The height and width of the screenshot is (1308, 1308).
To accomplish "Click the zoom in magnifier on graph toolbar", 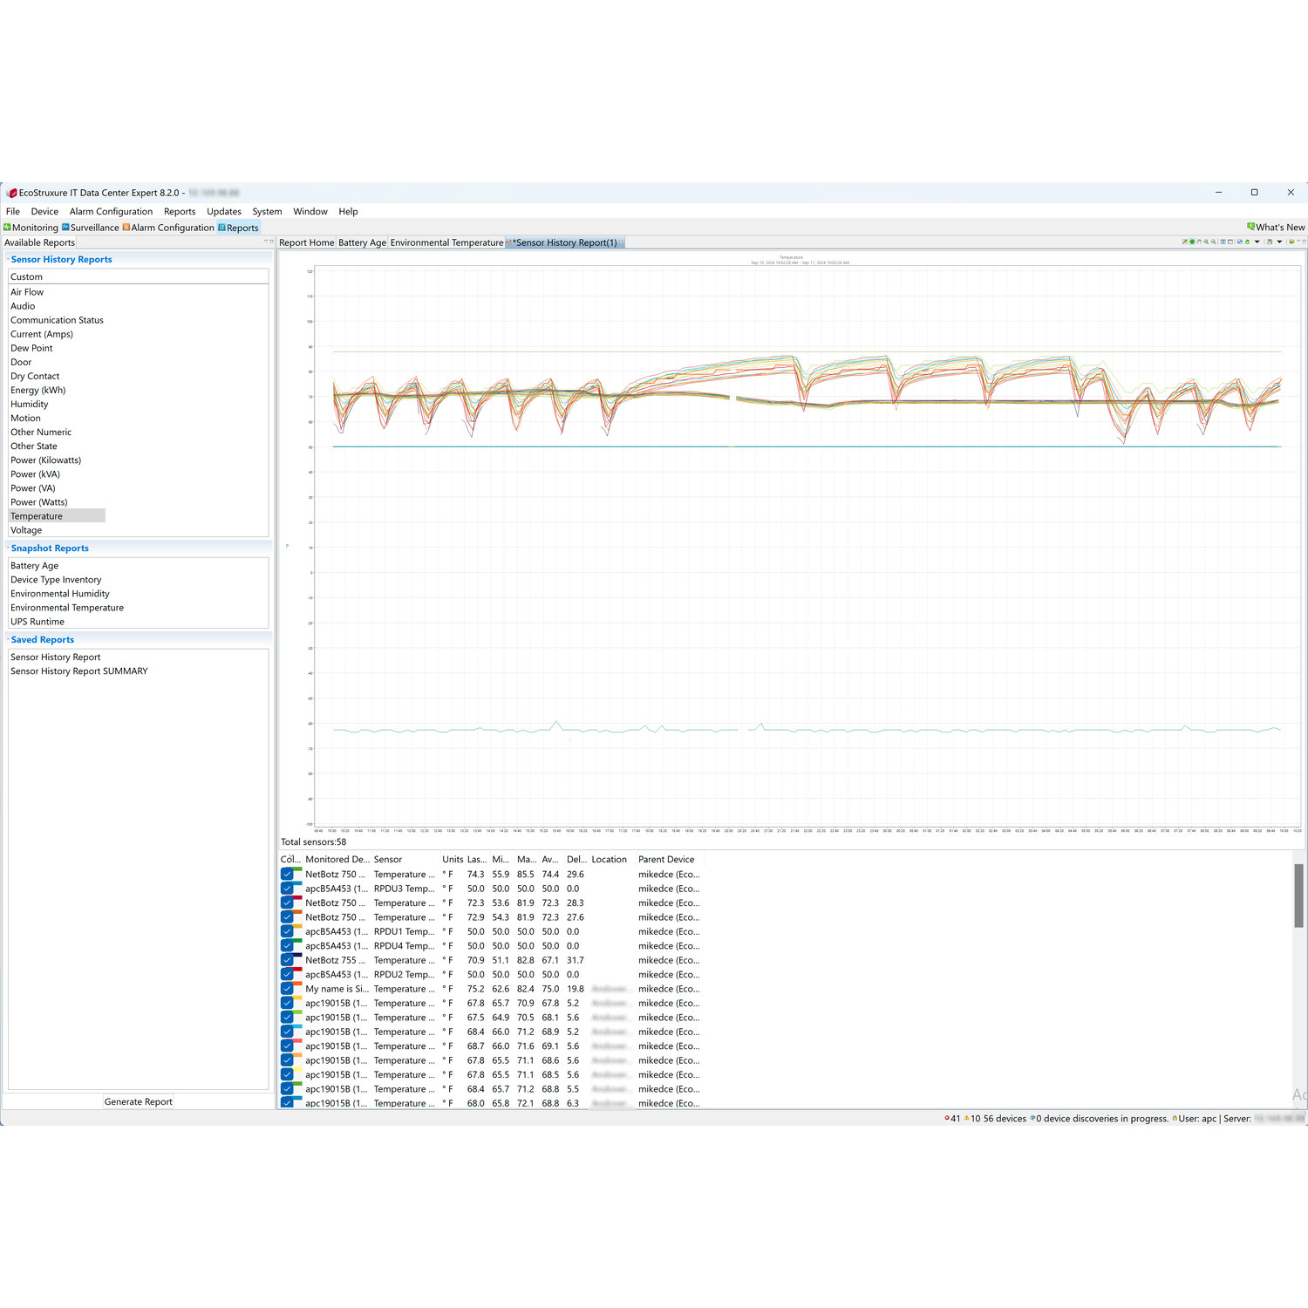I will click(1206, 242).
